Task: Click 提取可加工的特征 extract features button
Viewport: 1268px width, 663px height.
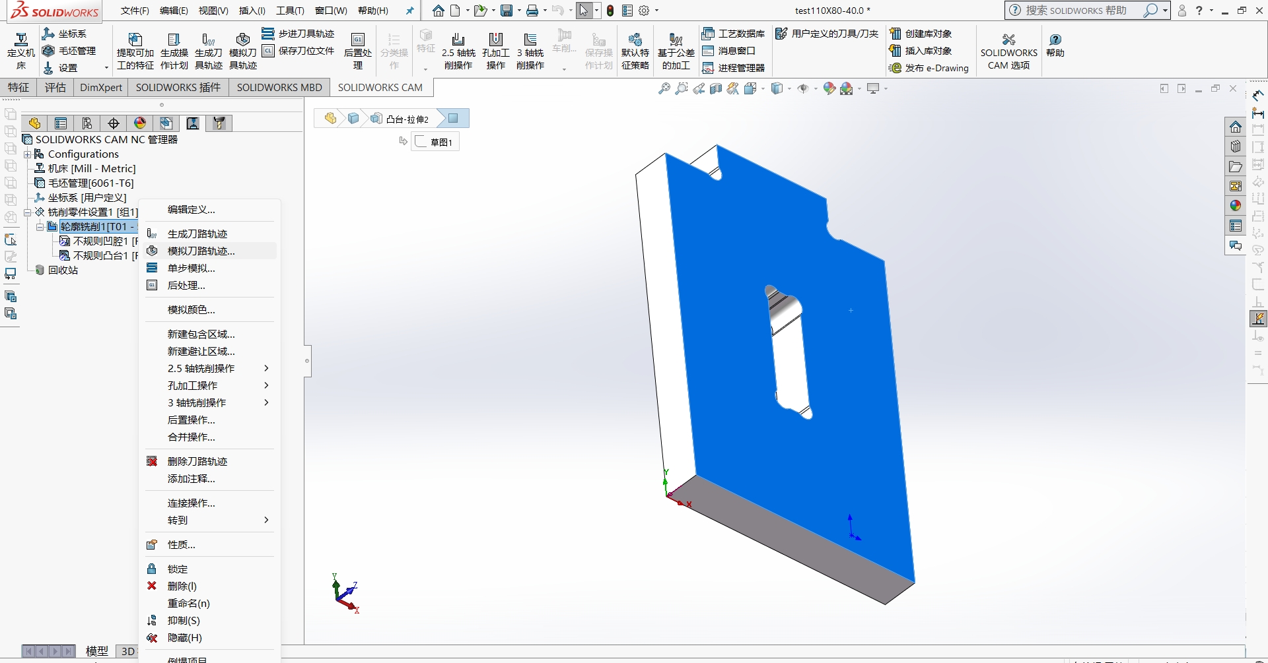Action: pos(135,51)
